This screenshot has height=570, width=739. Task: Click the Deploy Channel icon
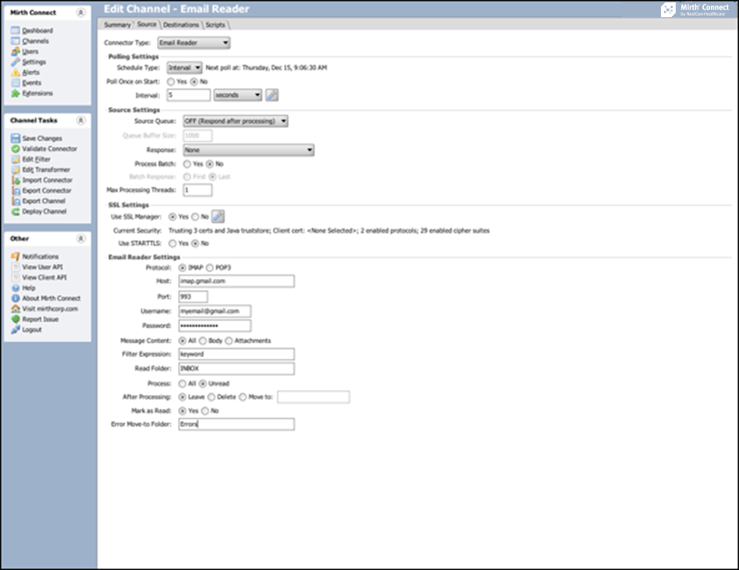coord(16,211)
